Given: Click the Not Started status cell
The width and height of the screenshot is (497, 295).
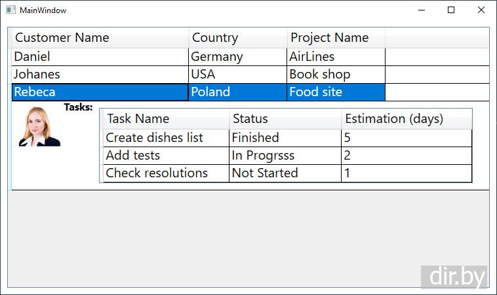Looking at the screenshot, I should 285,173.
